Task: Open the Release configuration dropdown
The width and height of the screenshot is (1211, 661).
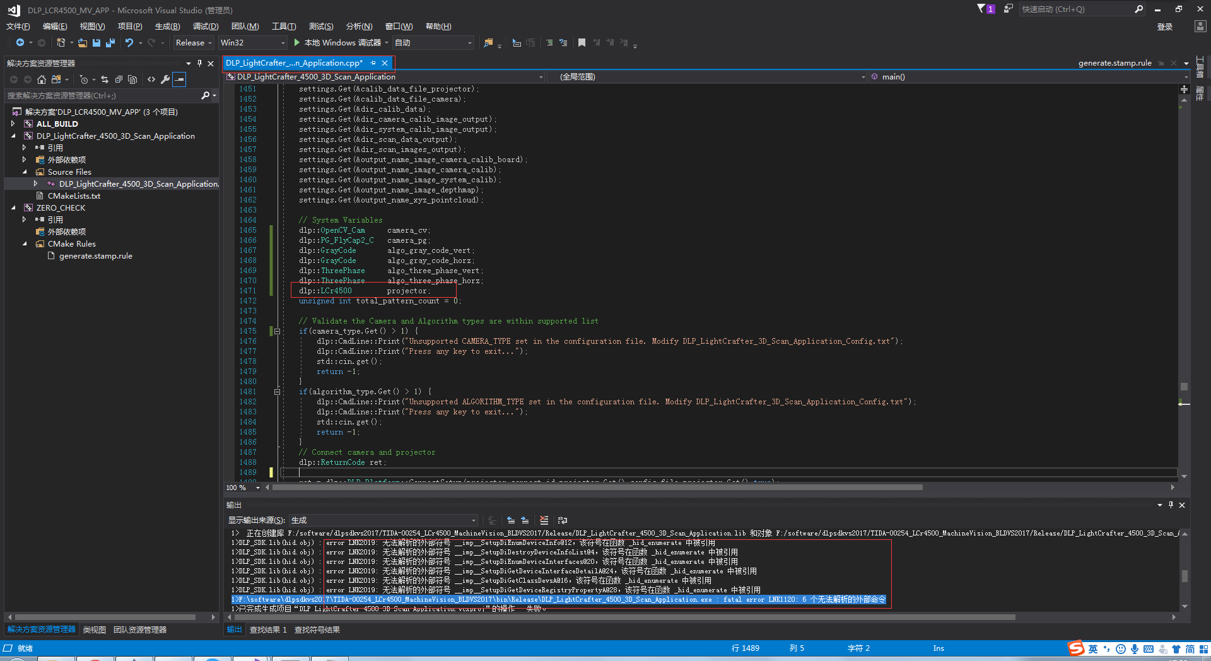Action: point(194,43)
